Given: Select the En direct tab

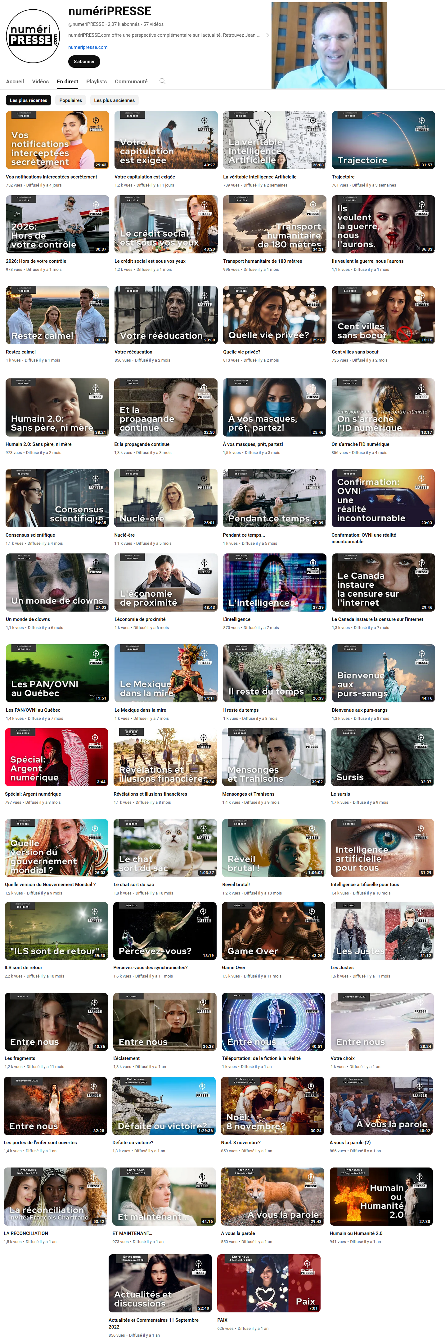Looking at the screenshot, I should [x=68, y=82].
